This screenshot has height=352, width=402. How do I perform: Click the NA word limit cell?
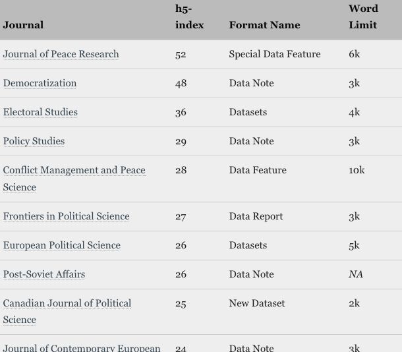(356, 274)
